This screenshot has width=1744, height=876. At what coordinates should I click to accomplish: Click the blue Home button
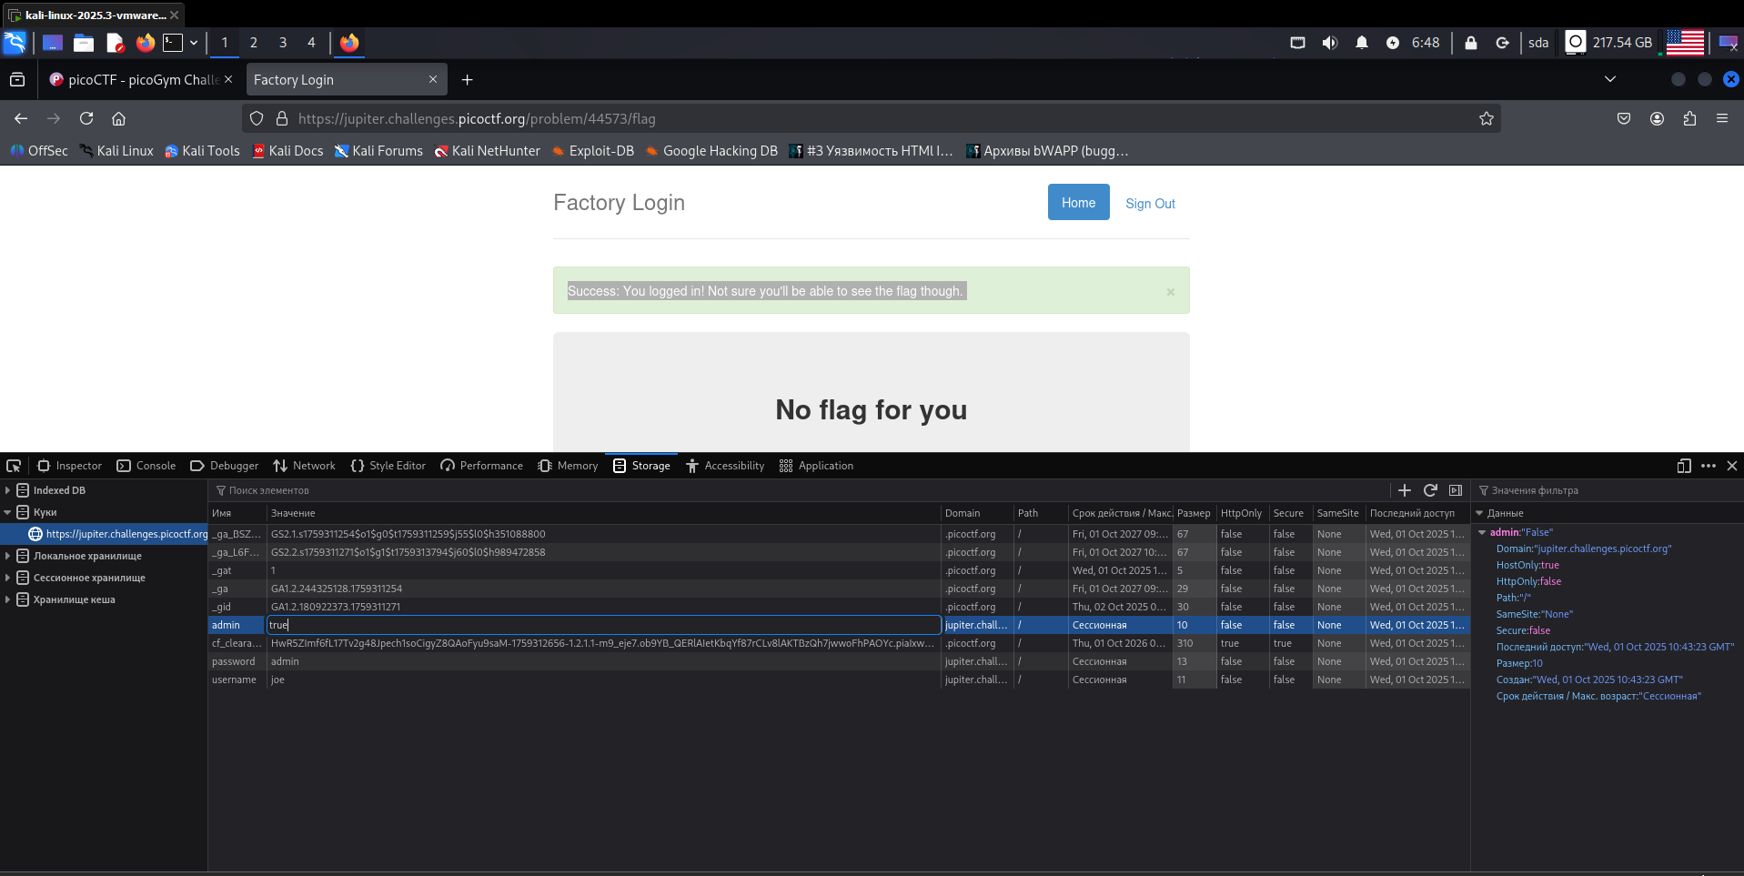click(x=1078, y=203)
